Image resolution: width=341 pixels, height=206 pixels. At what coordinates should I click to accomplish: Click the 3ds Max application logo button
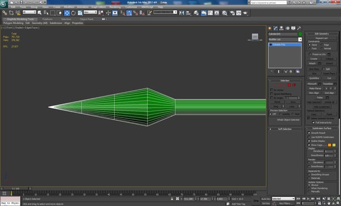(x=4, y=4)
